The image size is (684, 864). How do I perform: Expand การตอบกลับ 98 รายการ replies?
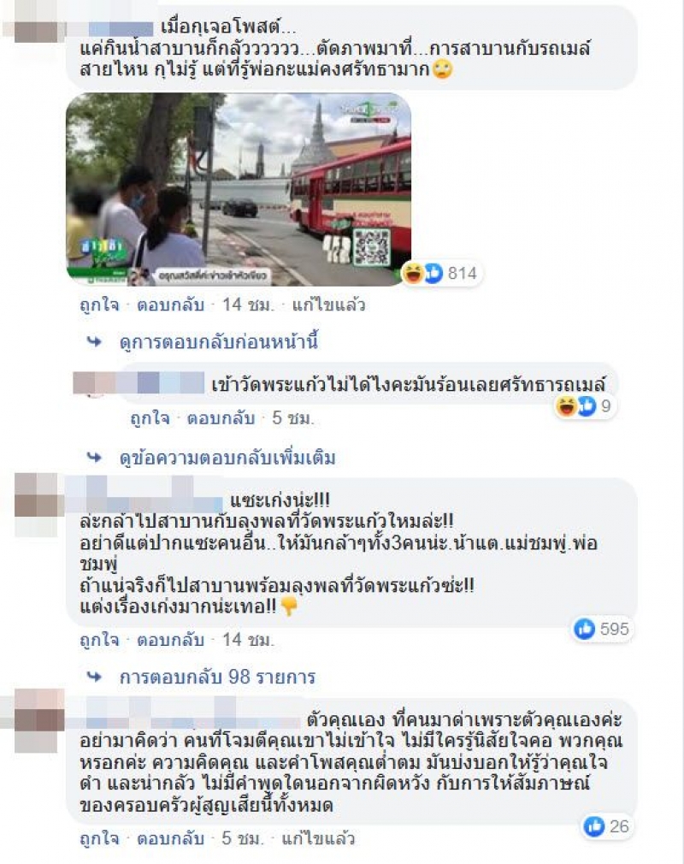217,676
